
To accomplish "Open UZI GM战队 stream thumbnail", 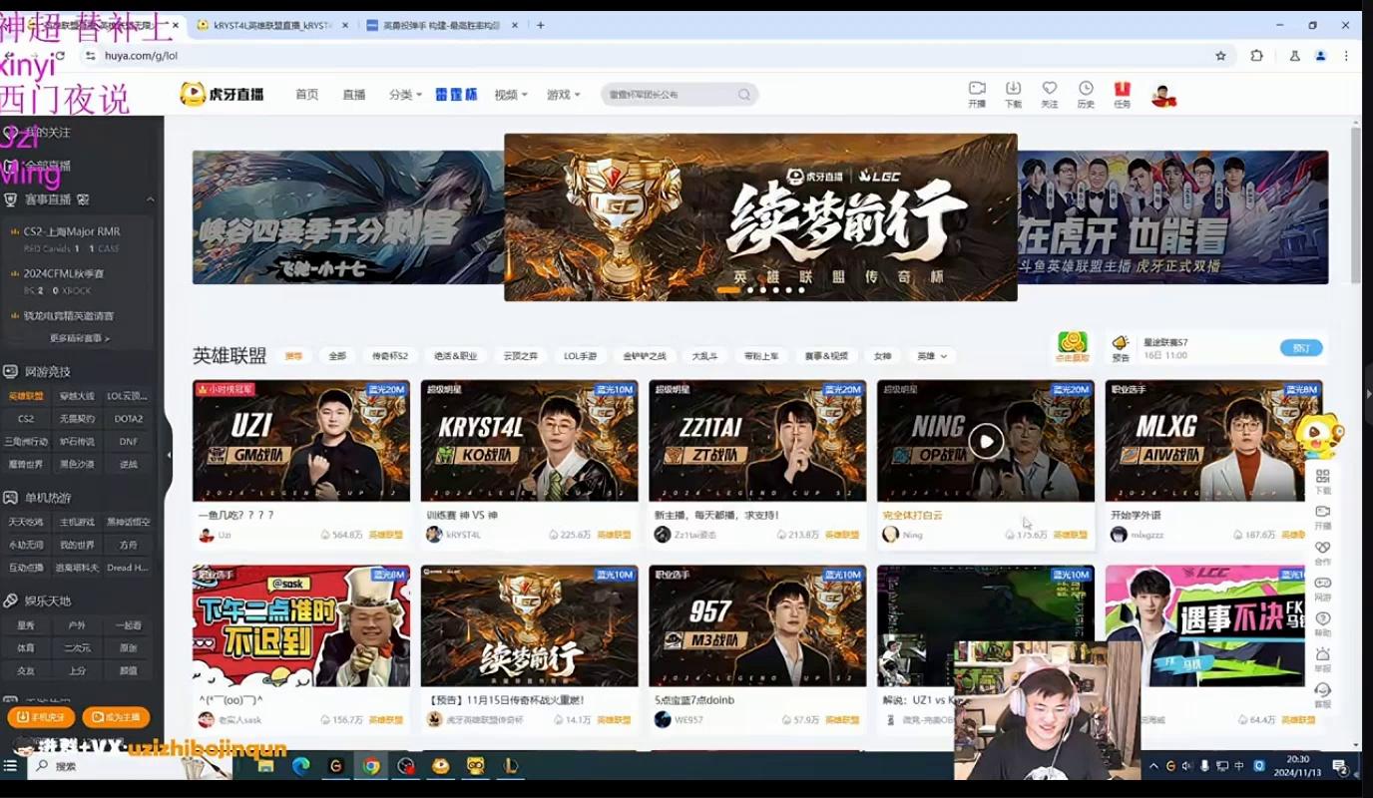I will pos(301,441).
